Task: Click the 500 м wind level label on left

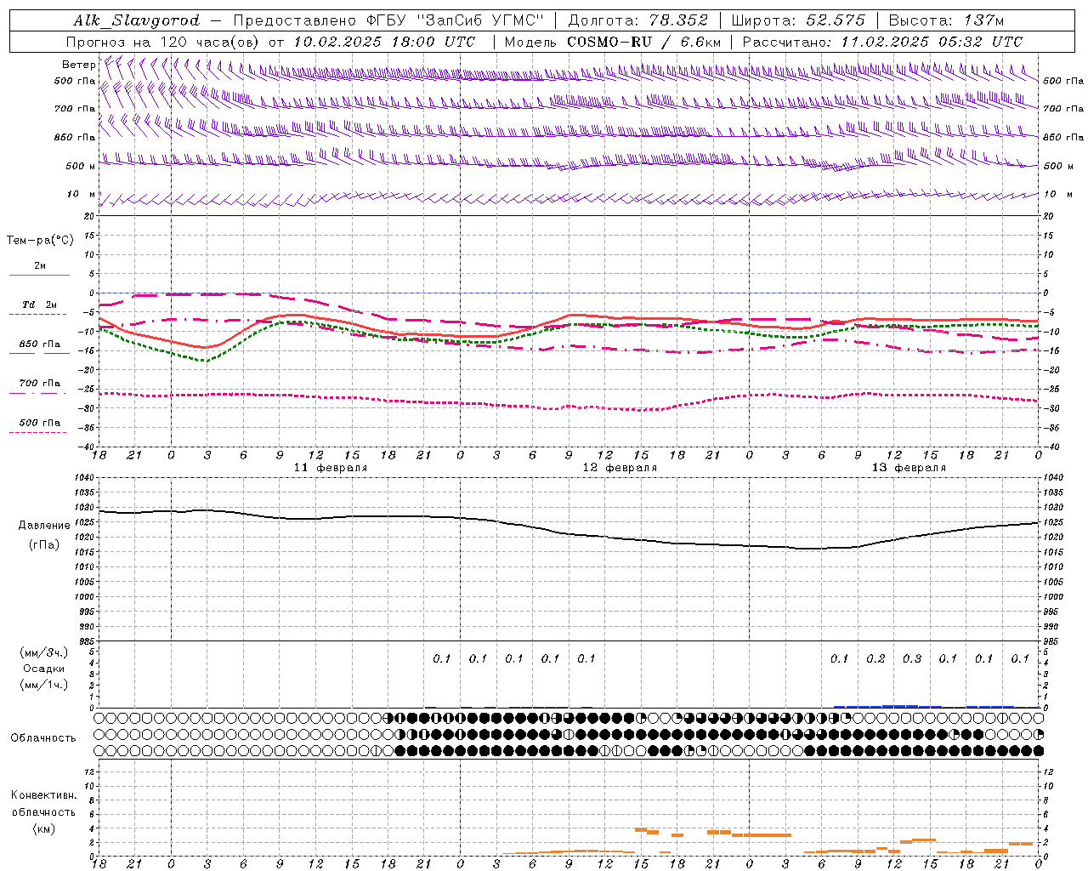Action: [81, 166]
